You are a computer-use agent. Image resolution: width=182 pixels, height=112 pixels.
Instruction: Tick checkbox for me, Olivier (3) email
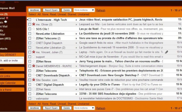pos(30,24)
